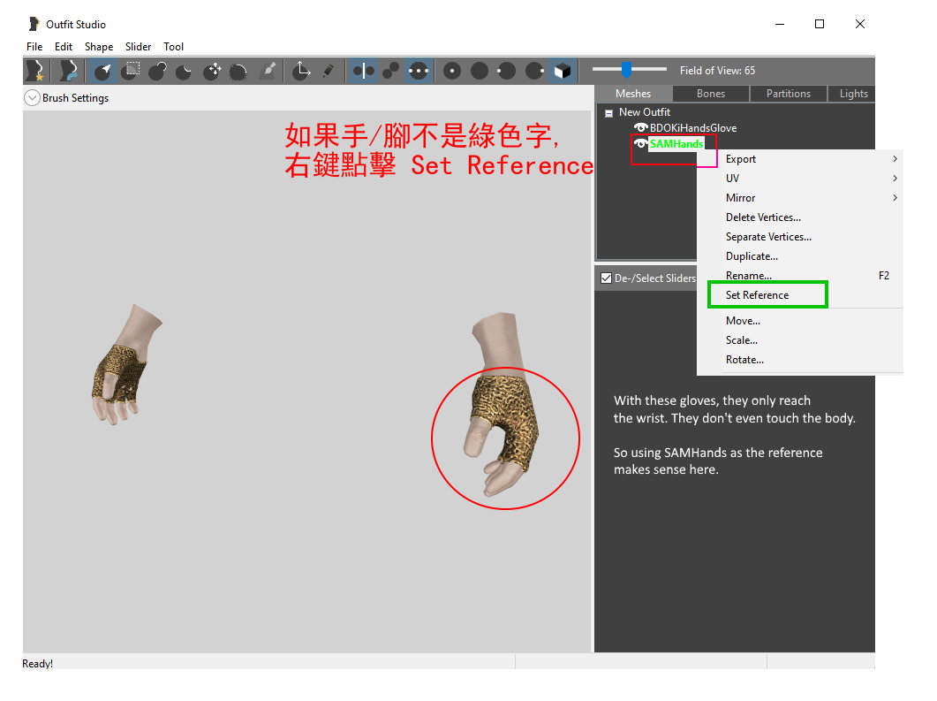This screenshot has height=701, width=937.
Task: Click the circle icon with right dot
Action: coord(535,72)
